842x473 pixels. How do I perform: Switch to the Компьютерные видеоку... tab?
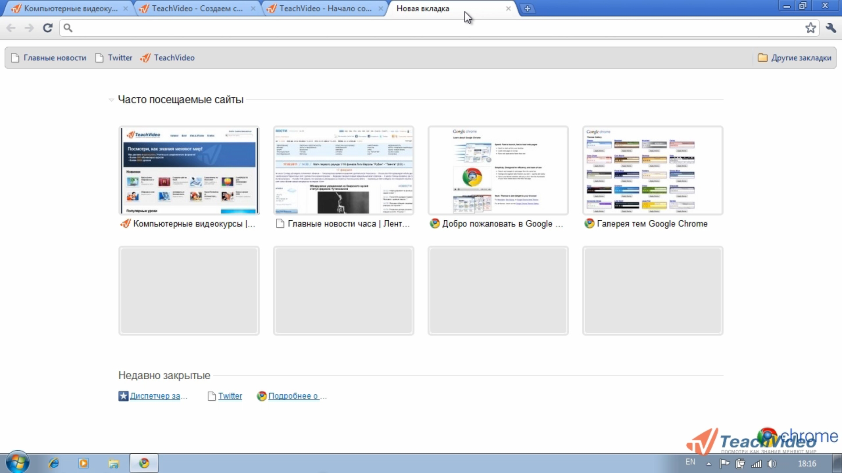(70, 8)
